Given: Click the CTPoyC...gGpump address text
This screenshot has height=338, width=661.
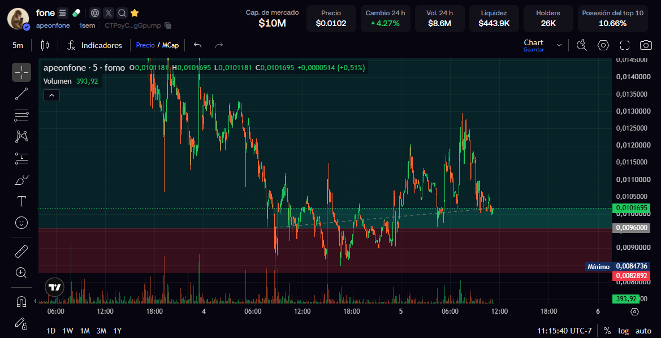Looking at the screenshot, I should click(x=133, y=25).
